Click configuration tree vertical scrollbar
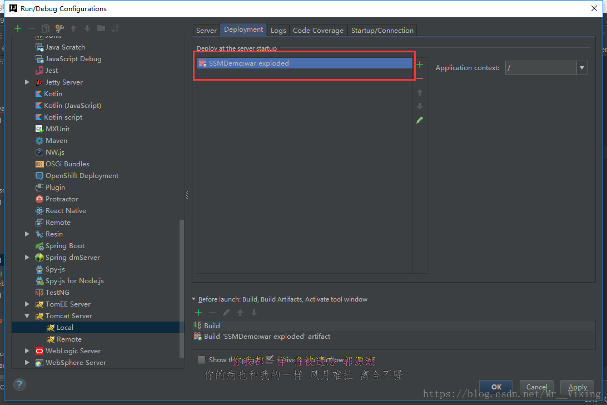607x405 pixels. [182, 289]
